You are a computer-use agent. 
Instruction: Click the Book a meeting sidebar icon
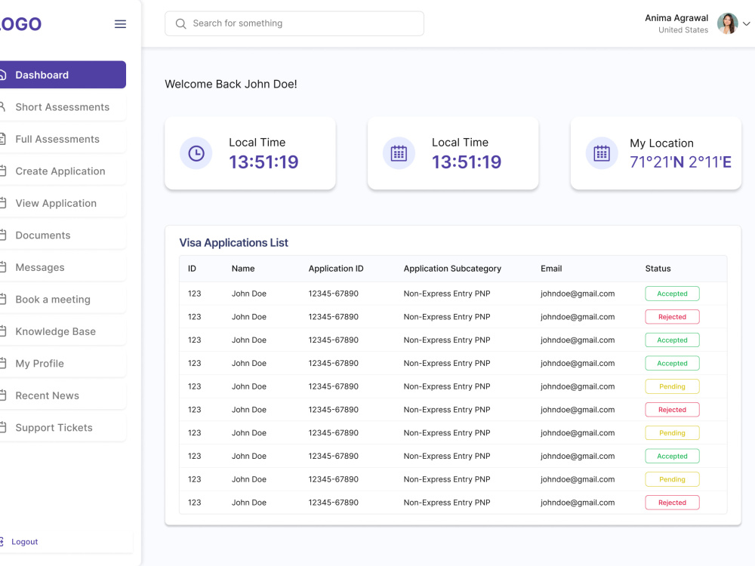[x=2, y=300]
